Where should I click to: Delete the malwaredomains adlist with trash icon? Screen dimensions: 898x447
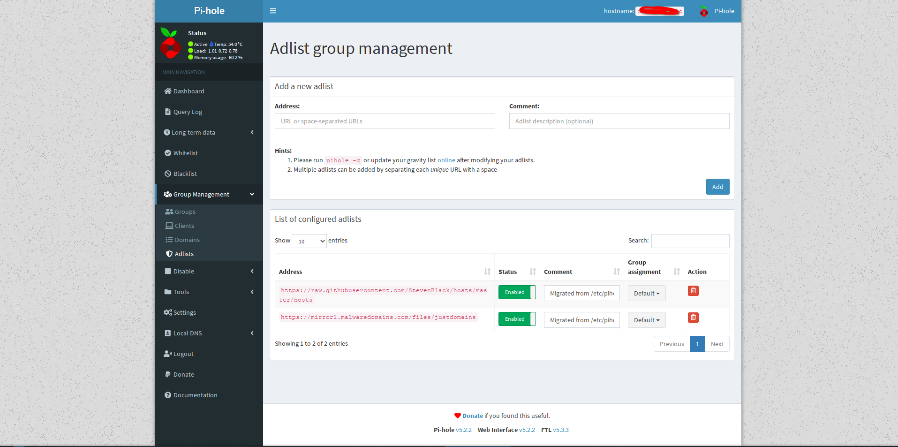coord(693,318)
